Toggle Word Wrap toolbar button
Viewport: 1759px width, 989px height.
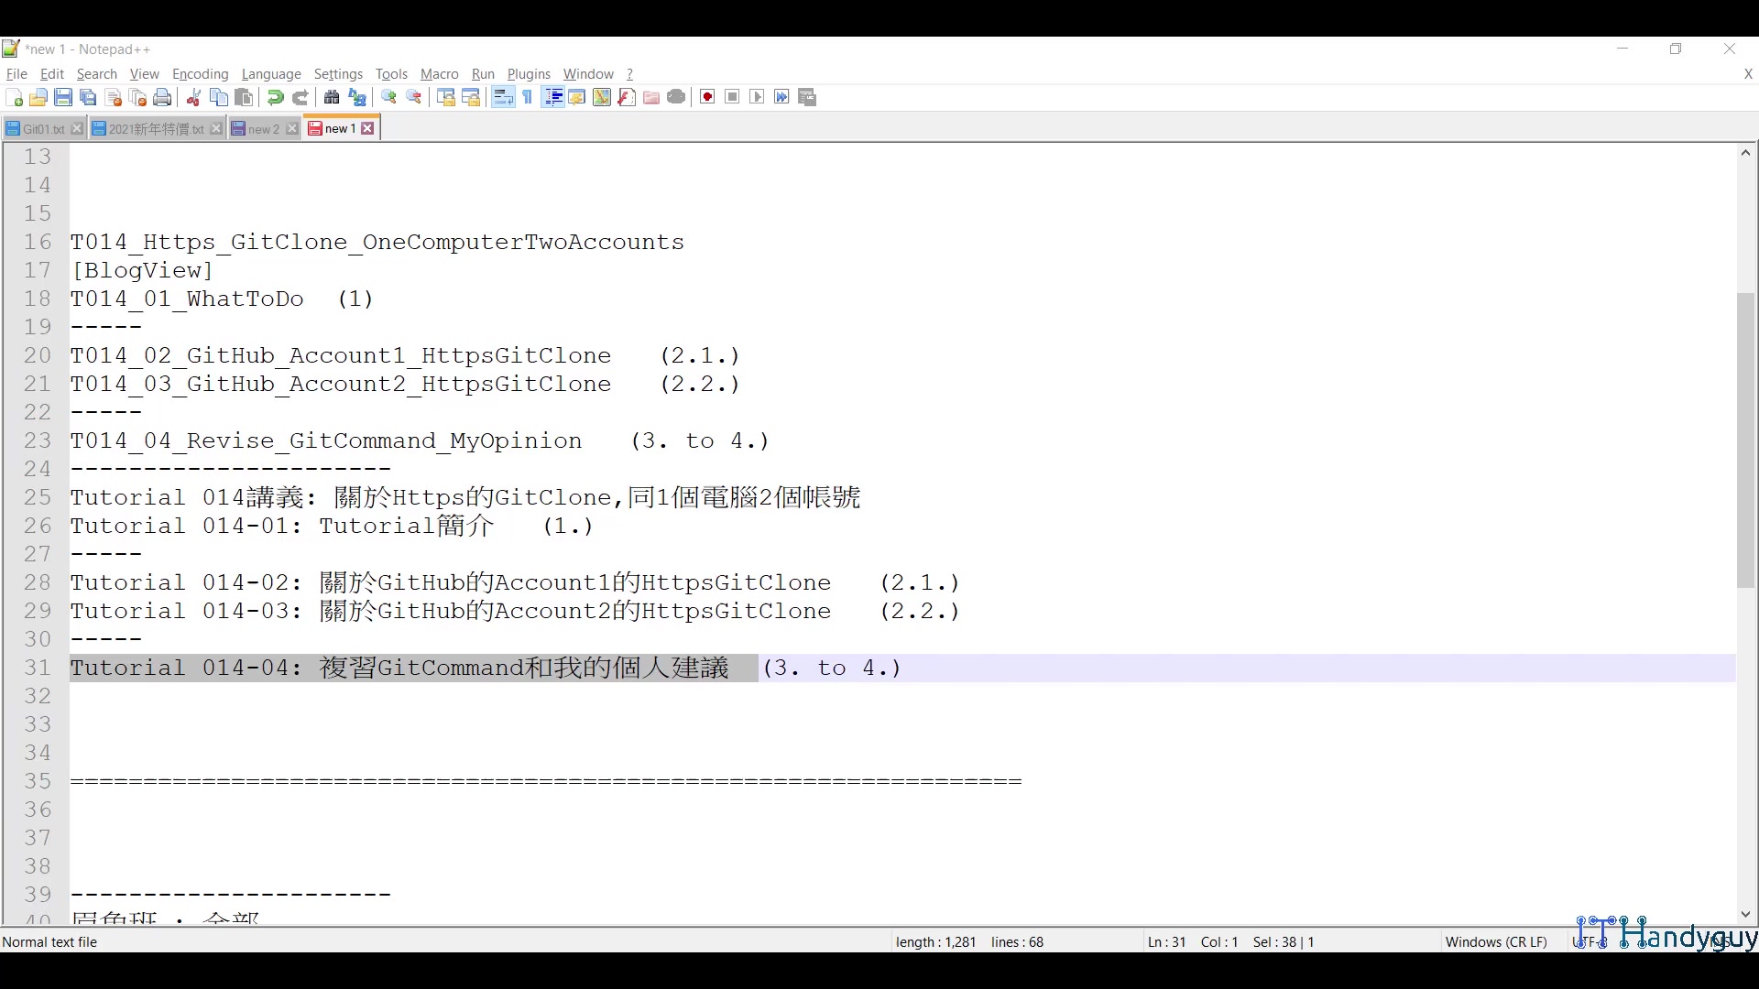(x=503, y=97)
